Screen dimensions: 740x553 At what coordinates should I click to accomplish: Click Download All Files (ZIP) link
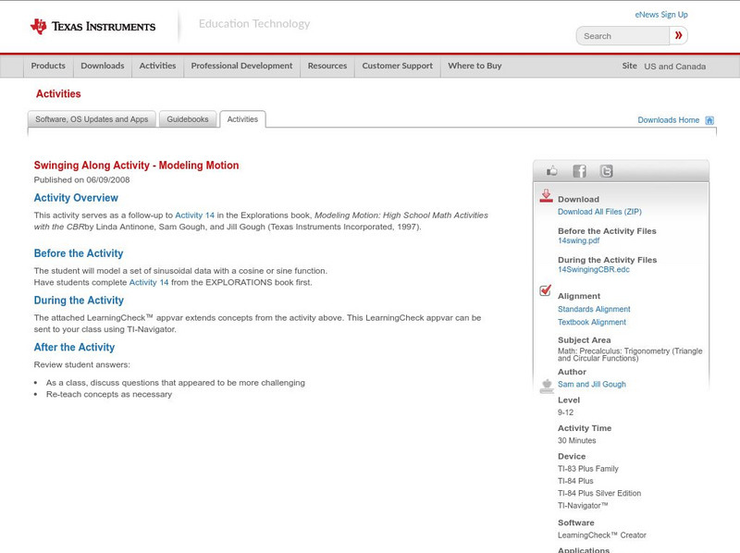(599, 212)
